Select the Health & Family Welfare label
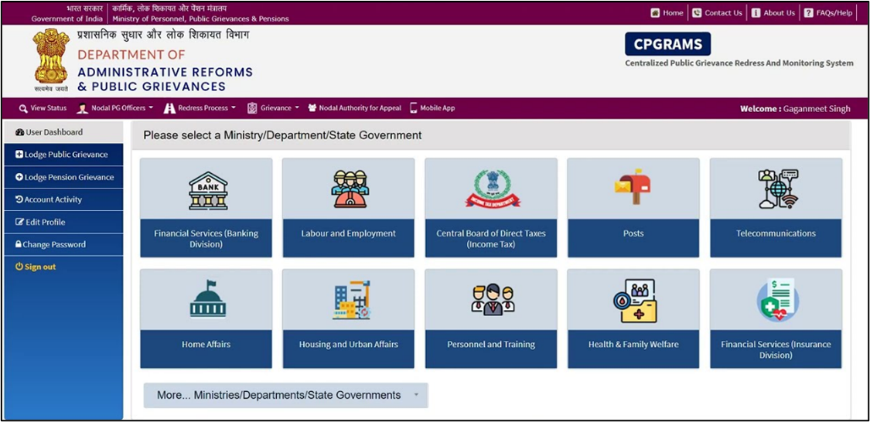The height and width of the screenshot is (422, 870). 633,345
